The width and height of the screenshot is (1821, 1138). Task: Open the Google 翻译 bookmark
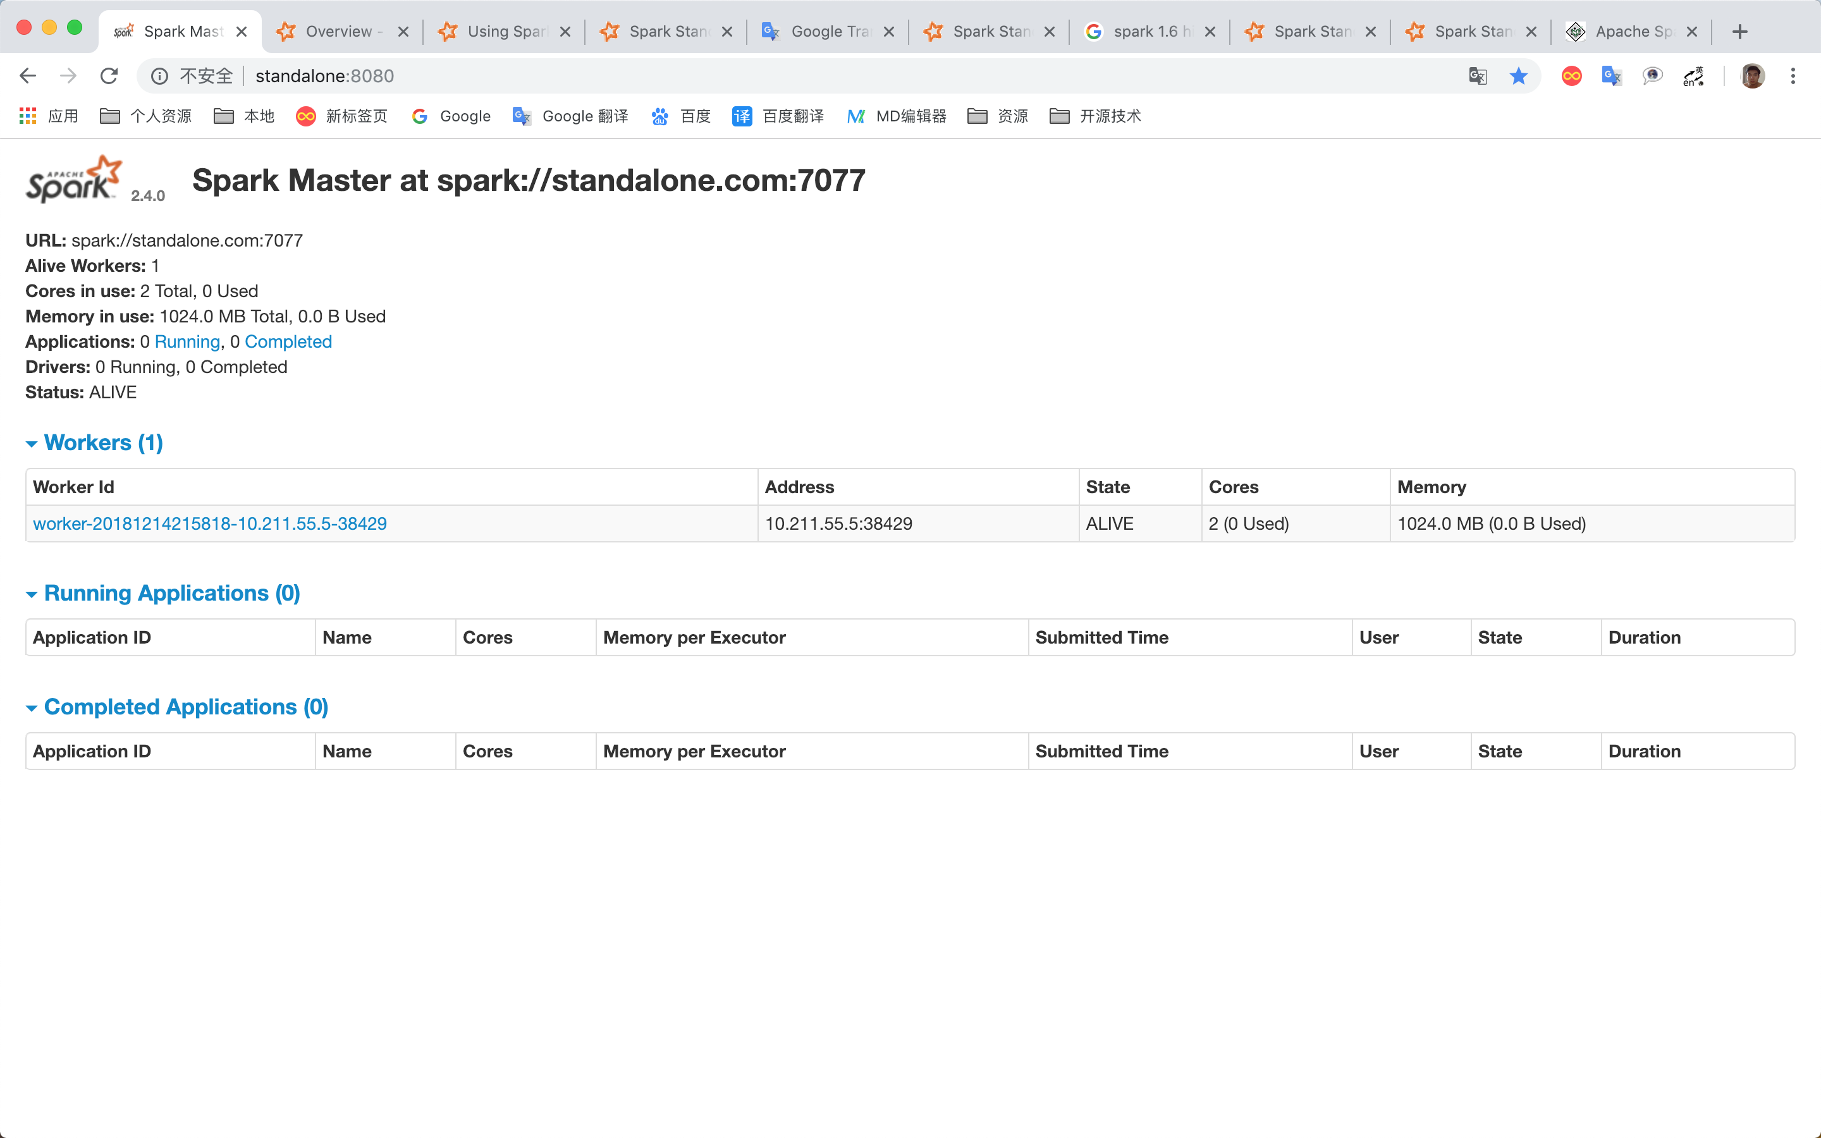click(x=570, y=116)
